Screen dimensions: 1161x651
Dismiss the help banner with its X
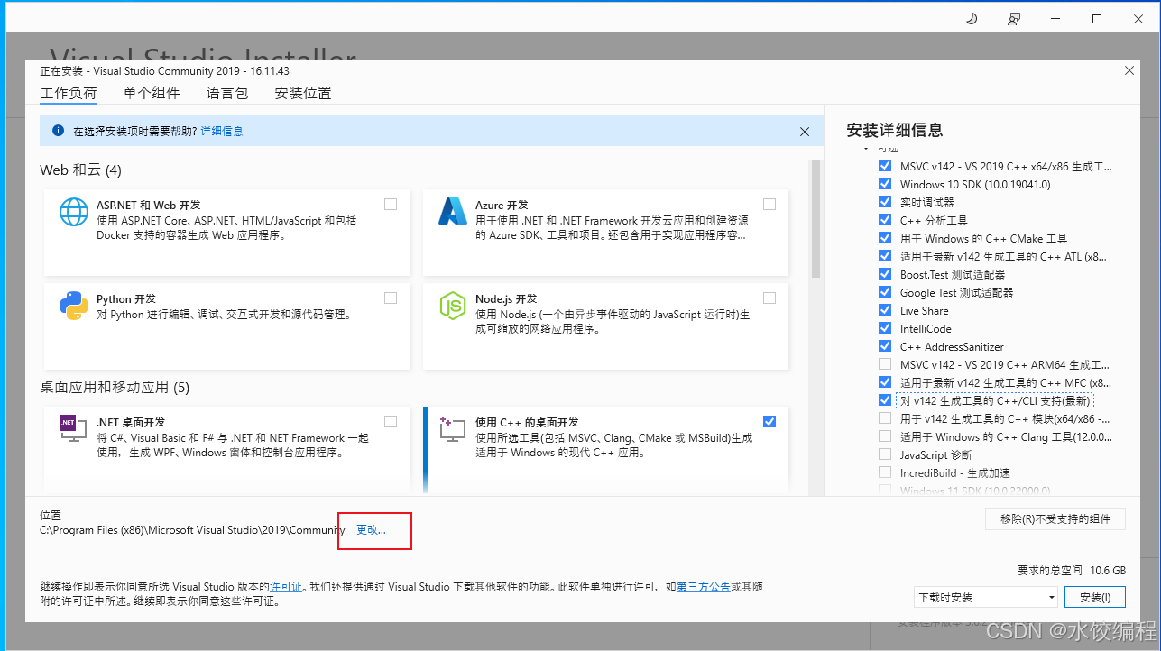coord(805,132)
